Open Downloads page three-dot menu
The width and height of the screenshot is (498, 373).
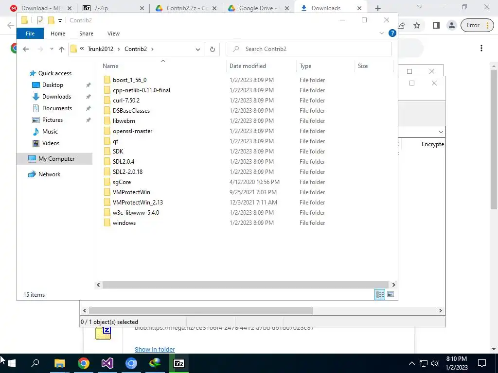(x=481, y=48)
